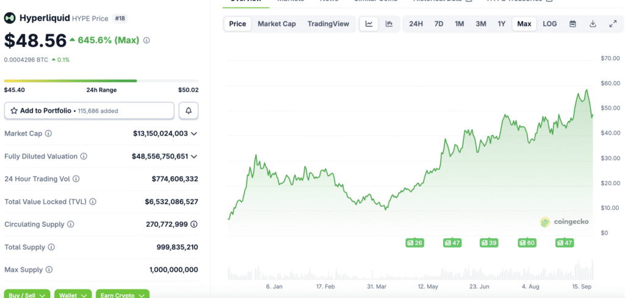Image resolution: width=625 pixels, height=298 pixels.
Task: Click the Total Value Locked info icon
Action: pos(93,202)
